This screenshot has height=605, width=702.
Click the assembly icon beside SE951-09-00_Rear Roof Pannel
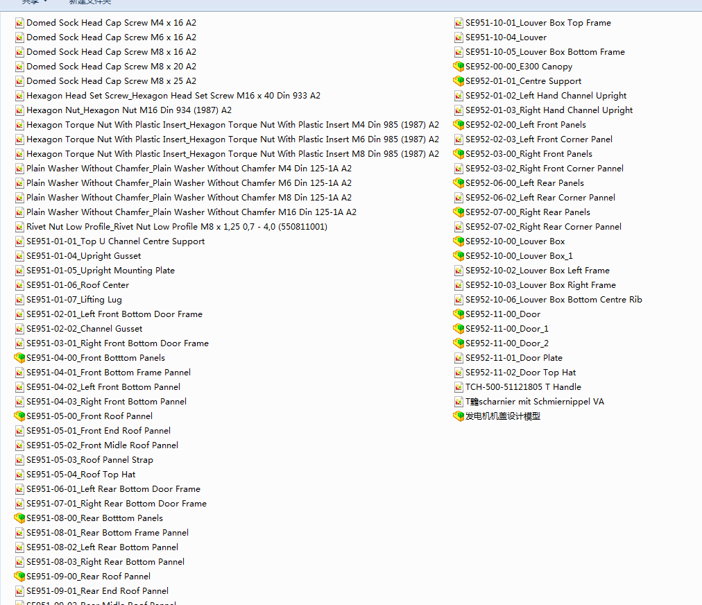pyautogui.click(x=19, y=577)
